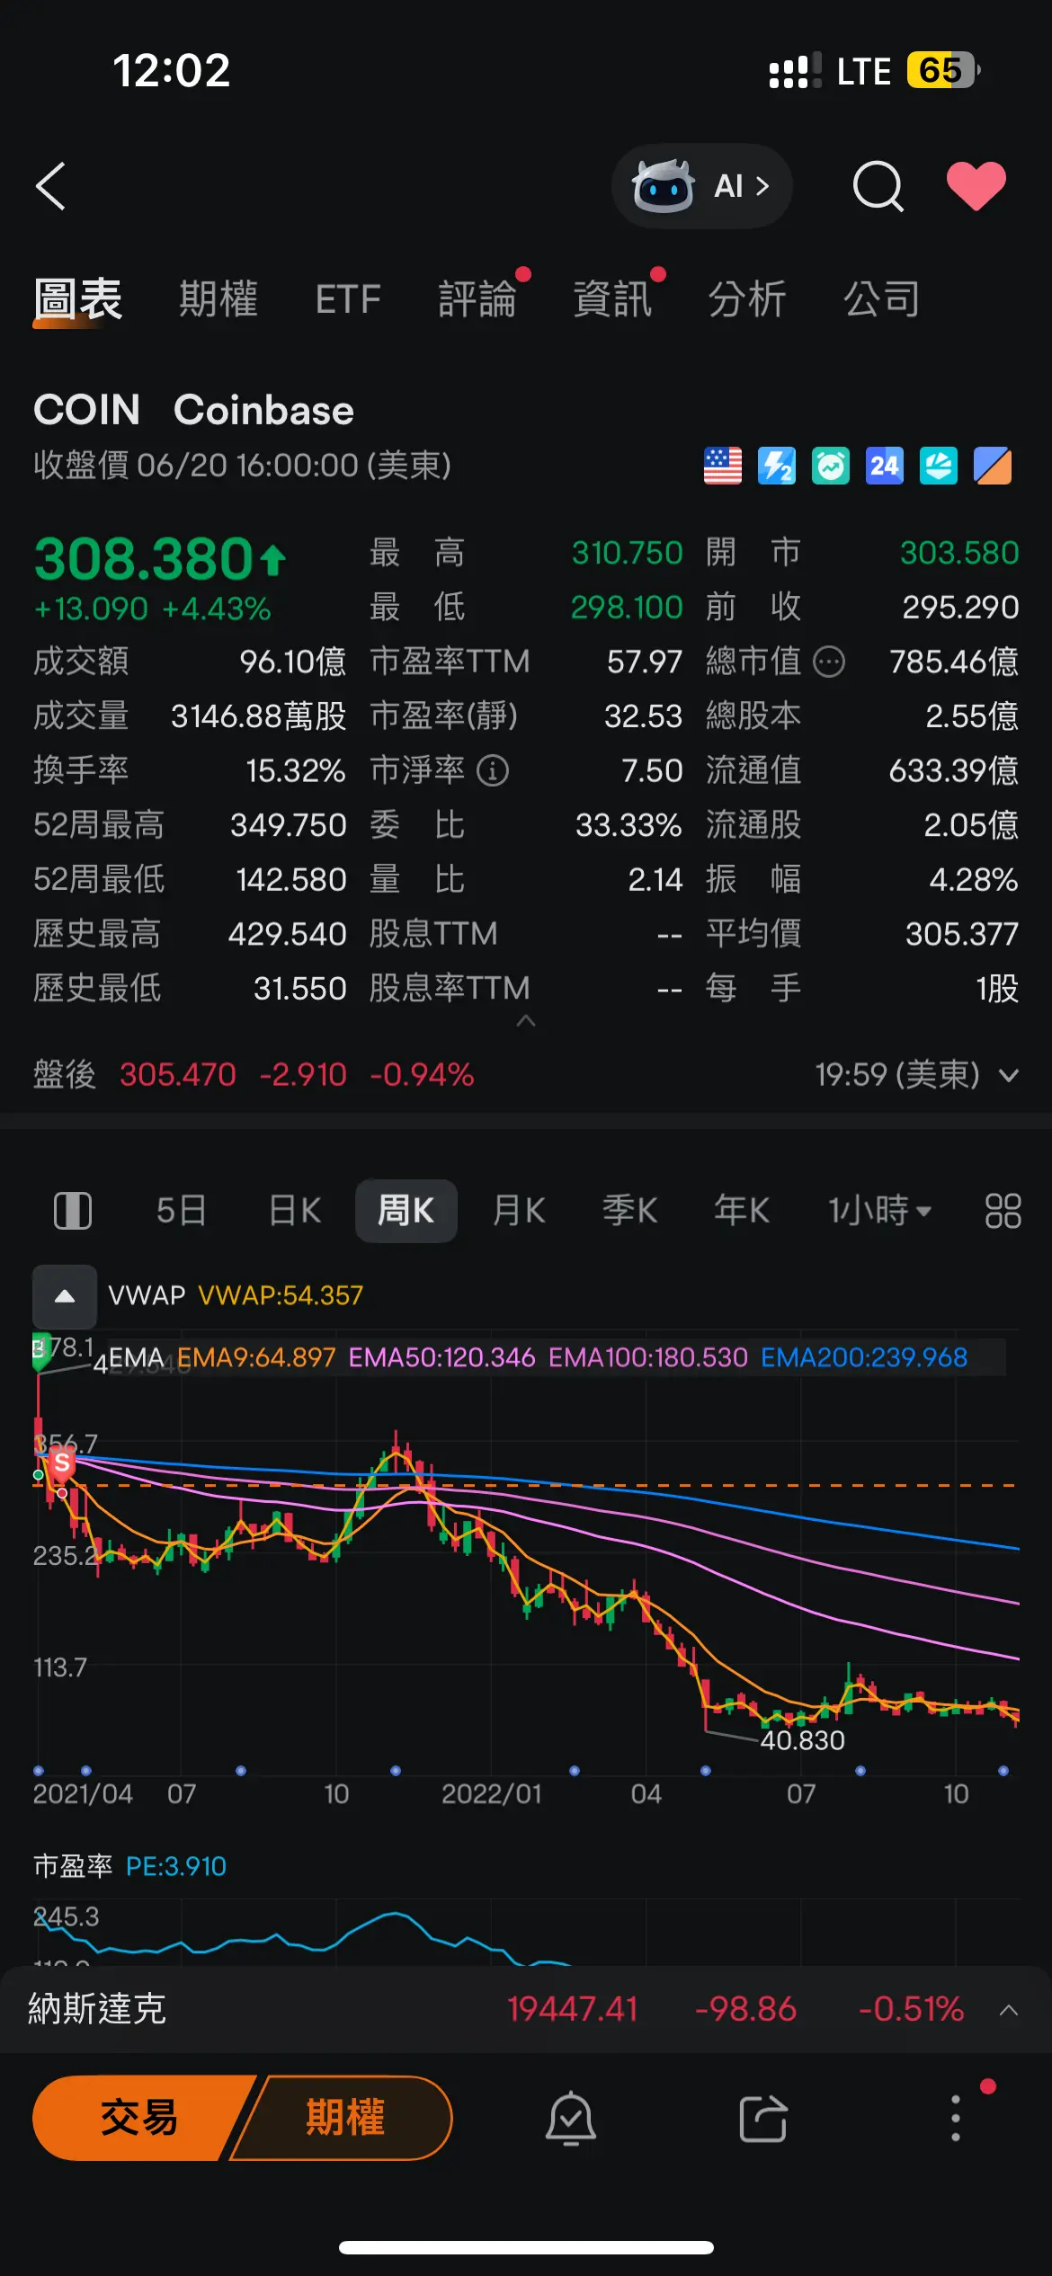Tap the 市淨率 info icon
The image size is (1052, 2276).
[493, 770]
